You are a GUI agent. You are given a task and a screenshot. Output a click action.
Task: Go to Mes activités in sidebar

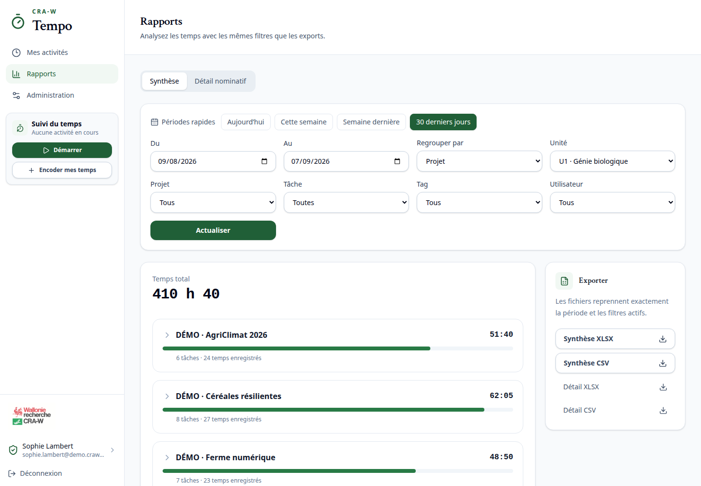click(62, 52)
